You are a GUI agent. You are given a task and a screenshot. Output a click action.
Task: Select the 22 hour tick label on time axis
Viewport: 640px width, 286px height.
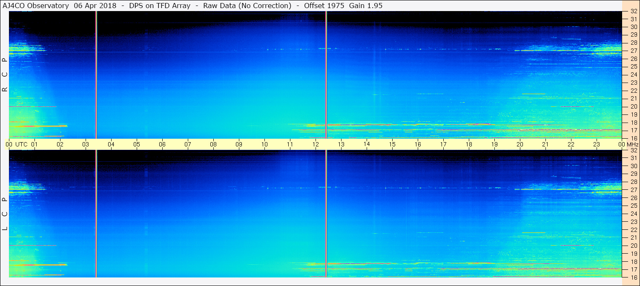(x=571, y=144)
